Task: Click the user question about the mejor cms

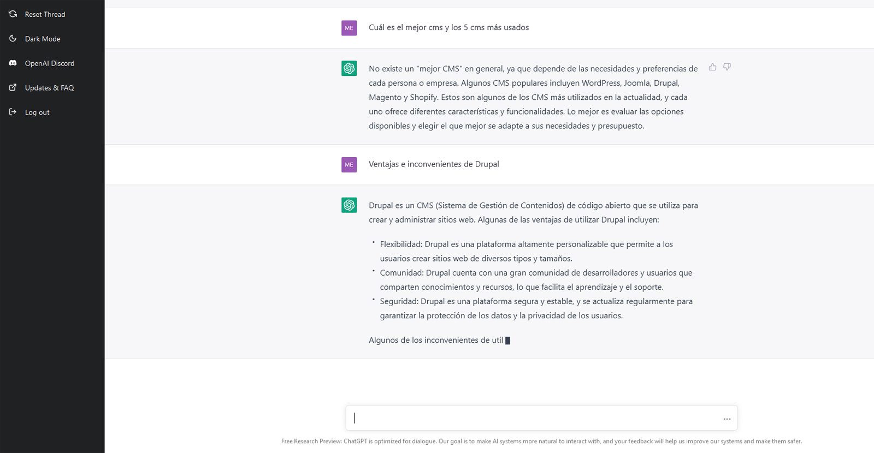Action: click(448, 27)
